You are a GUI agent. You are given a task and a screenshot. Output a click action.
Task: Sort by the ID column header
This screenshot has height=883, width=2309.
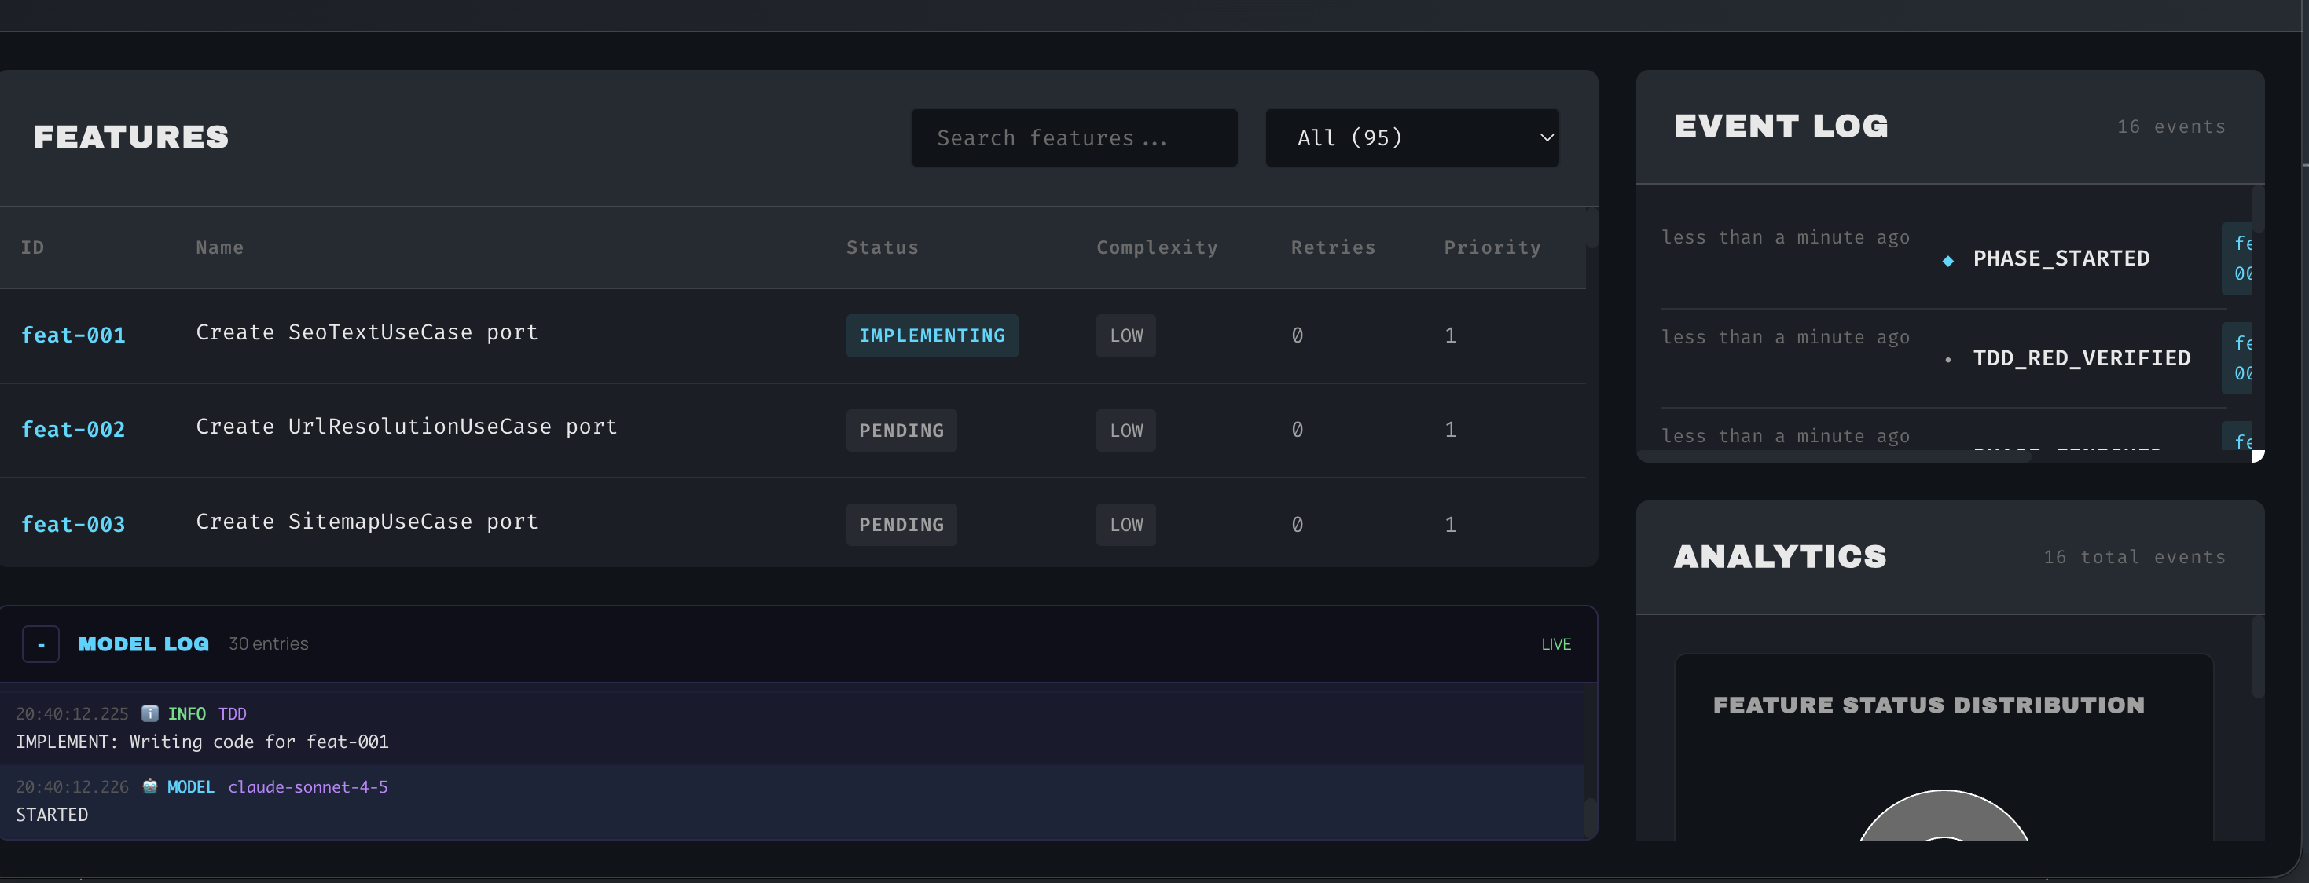pos(32,247)
